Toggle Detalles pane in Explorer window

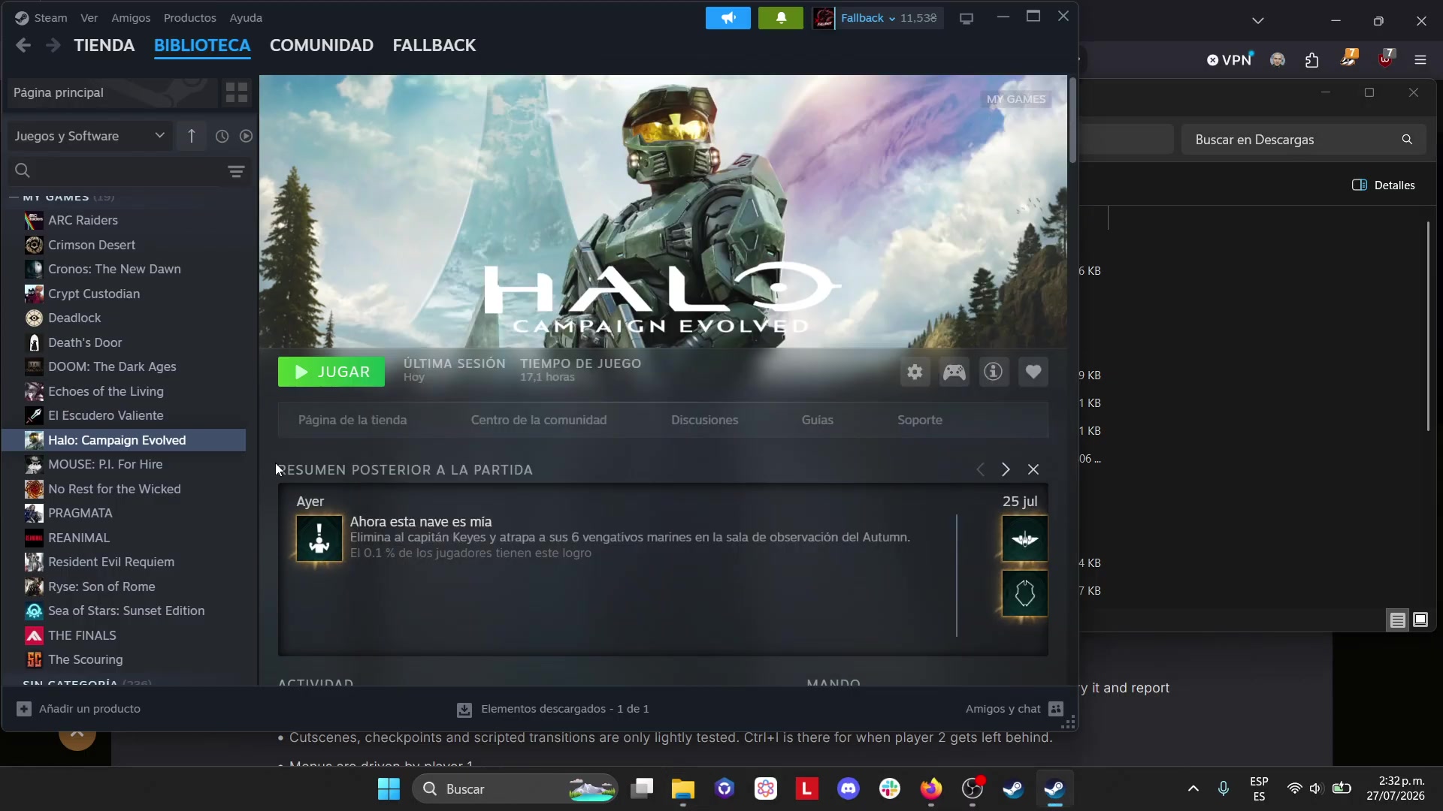coord(1384,185)
